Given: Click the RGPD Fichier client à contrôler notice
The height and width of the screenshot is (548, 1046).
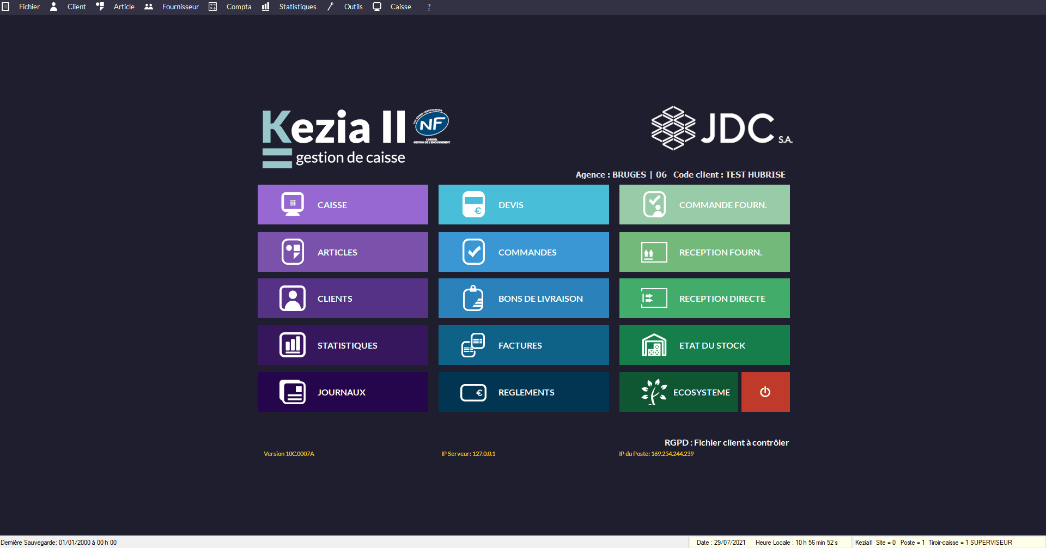Looking at the screenshot, I should click(727, 442).
